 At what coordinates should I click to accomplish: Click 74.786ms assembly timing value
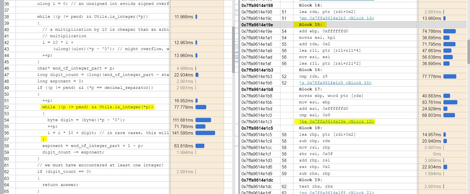(432, 31)
